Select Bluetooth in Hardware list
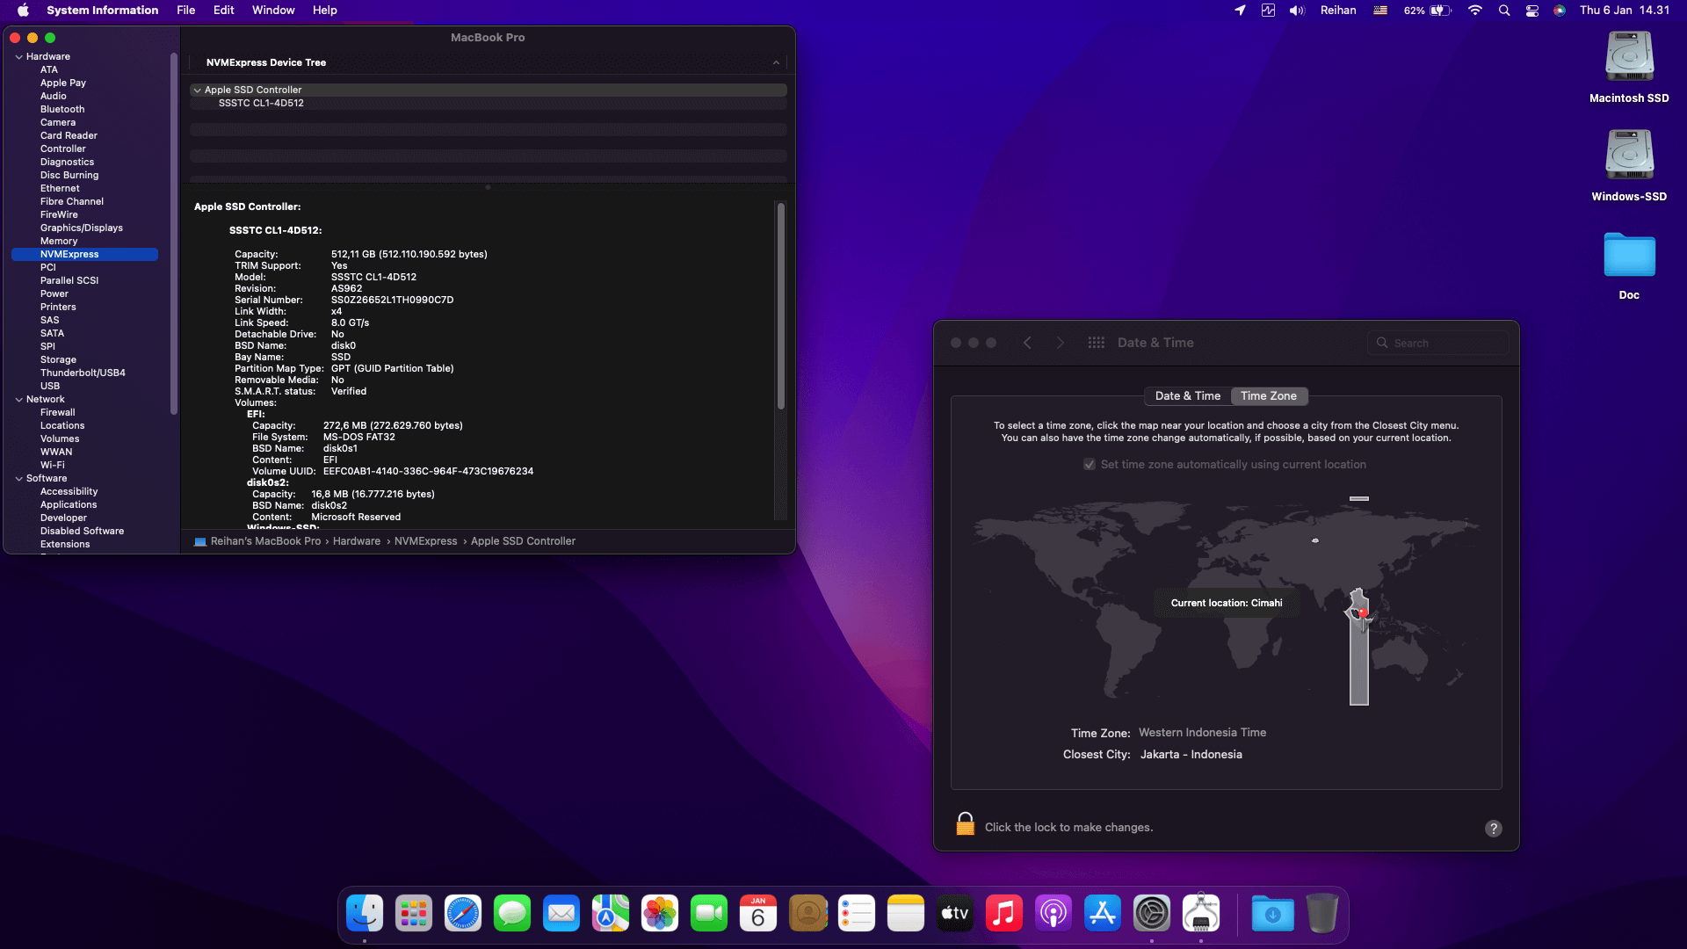 pyautogui.click(x=62, y=110)
